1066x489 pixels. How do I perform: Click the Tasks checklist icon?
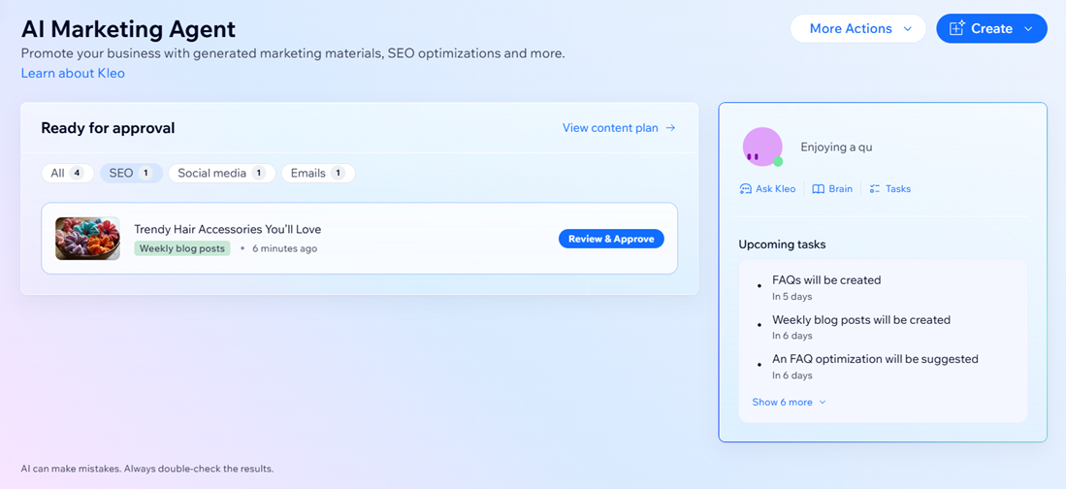point(875,189)
